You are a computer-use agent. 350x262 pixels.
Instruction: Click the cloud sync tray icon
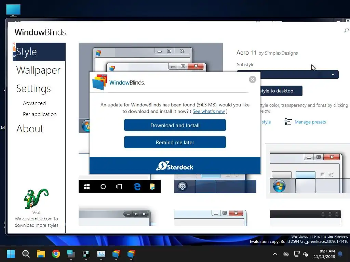click(286, 254)
